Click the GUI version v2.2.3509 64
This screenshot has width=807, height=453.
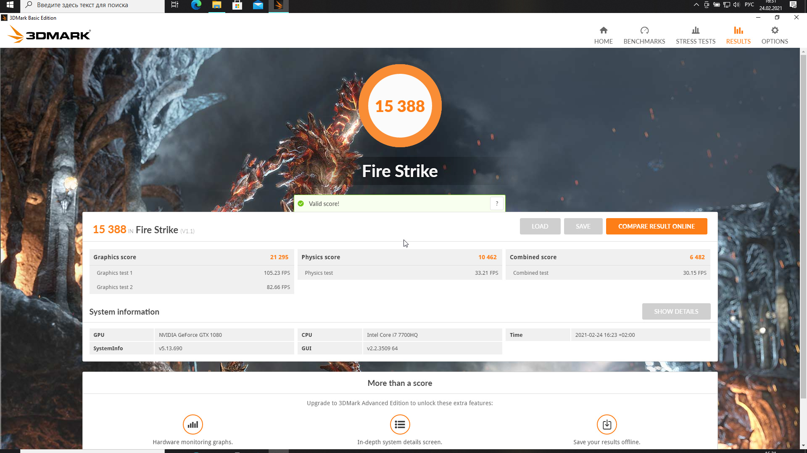(x=382, y=348)
